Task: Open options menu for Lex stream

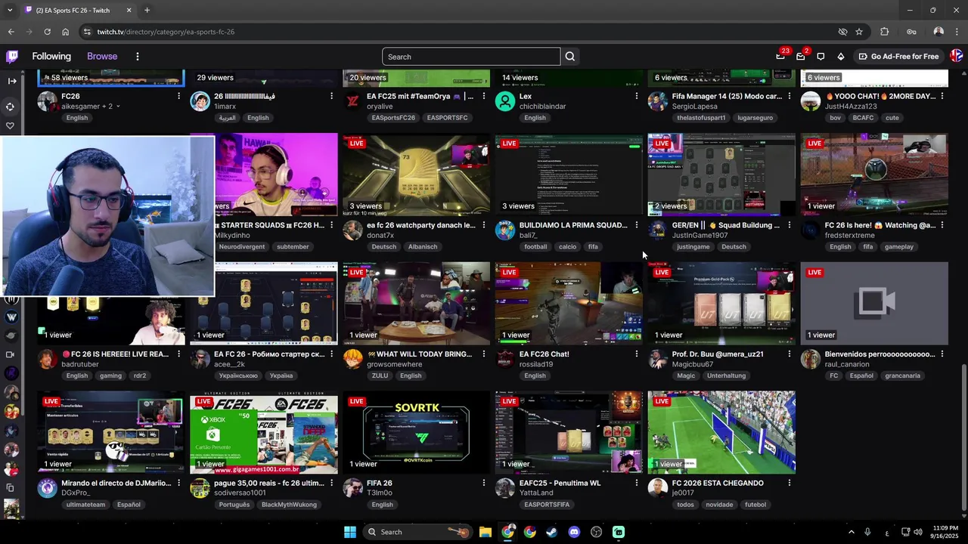Action: click(636, 96)
